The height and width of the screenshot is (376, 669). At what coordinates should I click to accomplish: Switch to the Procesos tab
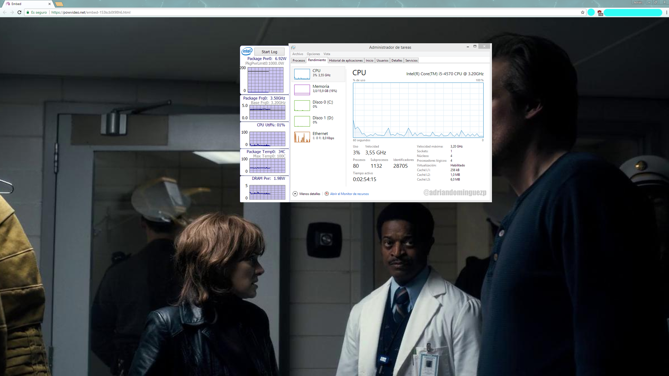[x=299, y=60]
